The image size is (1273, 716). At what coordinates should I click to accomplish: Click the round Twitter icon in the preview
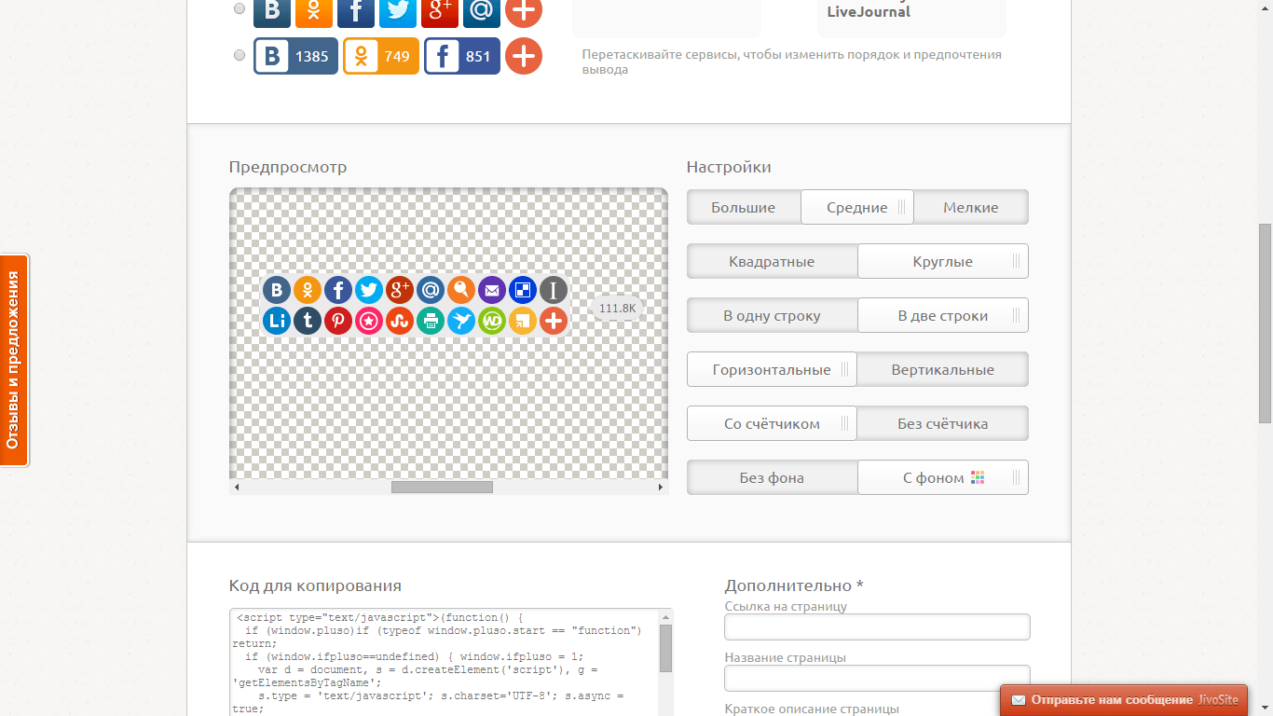[x=369, y=290]
